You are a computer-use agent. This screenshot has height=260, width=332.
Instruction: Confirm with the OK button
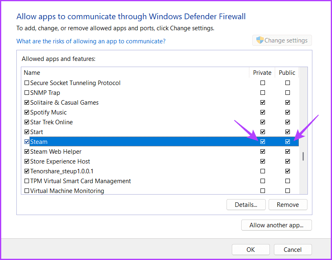[x=251, y=250]
